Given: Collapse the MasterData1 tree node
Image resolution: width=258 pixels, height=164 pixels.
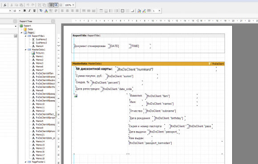Looking at the screenshot, I should 25,50.
